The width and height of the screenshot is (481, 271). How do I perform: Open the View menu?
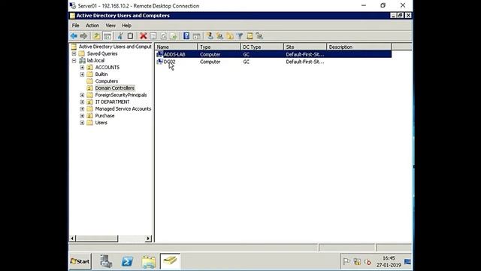click(110, 26)
